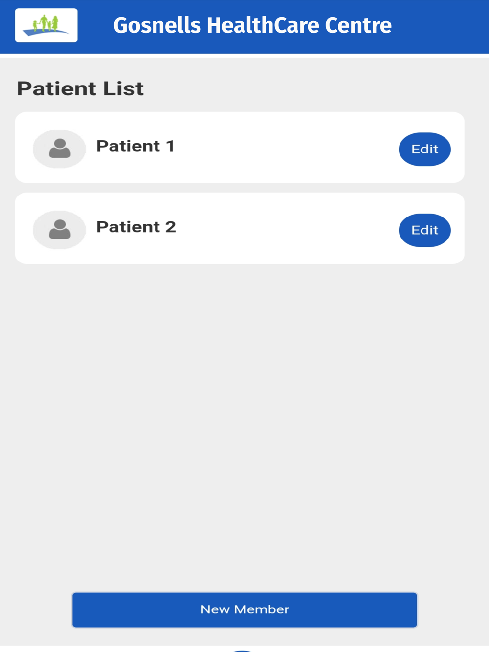Select Patient 2's avatar icon
The height and width of the screenshot is (652, 489).
coord(59,230)
